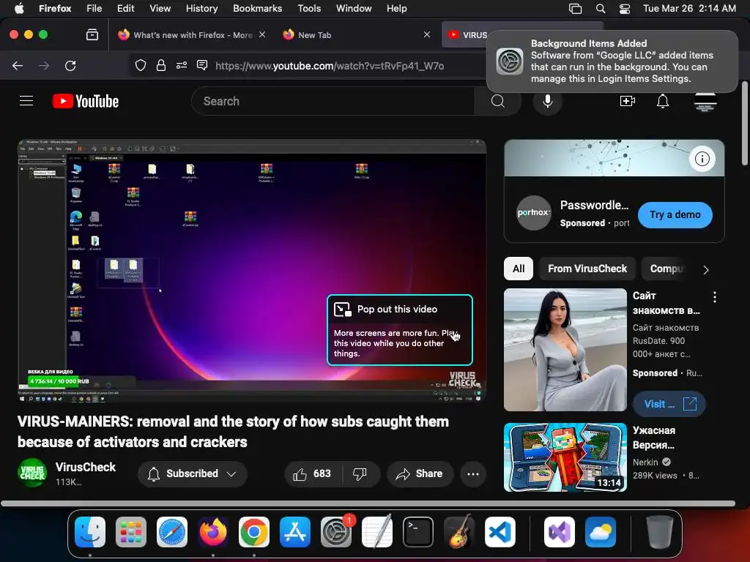This screenshot has height=562, width=750.
Task: Open the Сайт знакомств ad thumbnail
Action: point(565,349)
